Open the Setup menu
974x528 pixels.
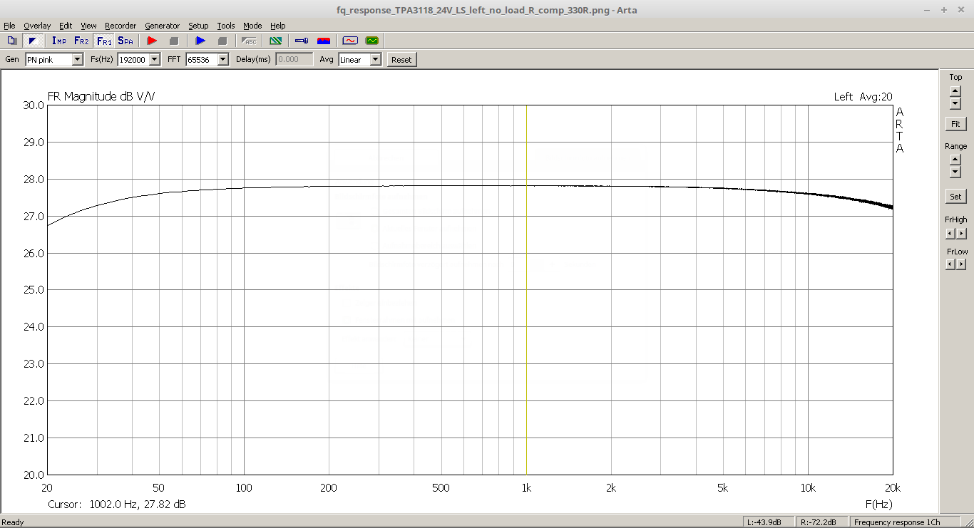tap(198, 26)
